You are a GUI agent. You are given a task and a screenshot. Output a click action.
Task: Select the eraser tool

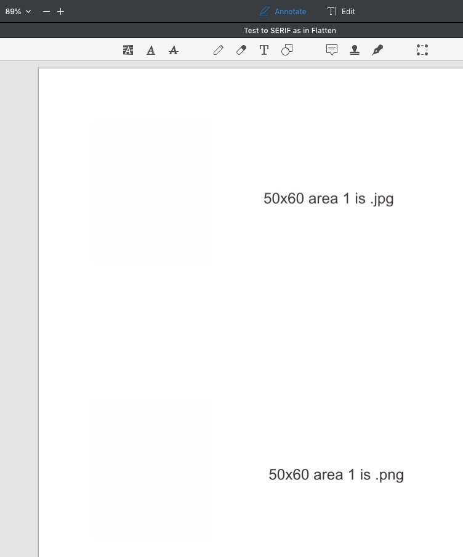[241, 50]
